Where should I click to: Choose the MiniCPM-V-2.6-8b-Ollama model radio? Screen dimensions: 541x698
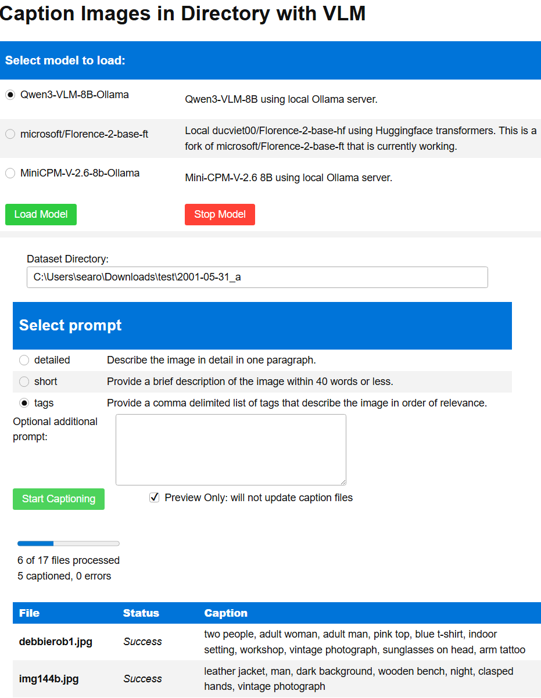(10, 173)
